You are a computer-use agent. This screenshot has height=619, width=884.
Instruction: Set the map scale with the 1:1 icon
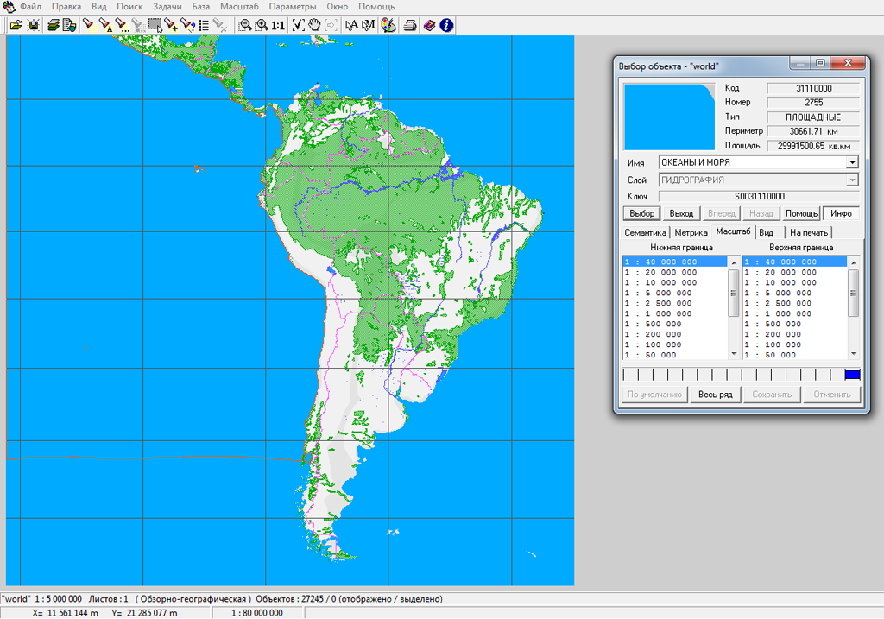click(277, 25)
